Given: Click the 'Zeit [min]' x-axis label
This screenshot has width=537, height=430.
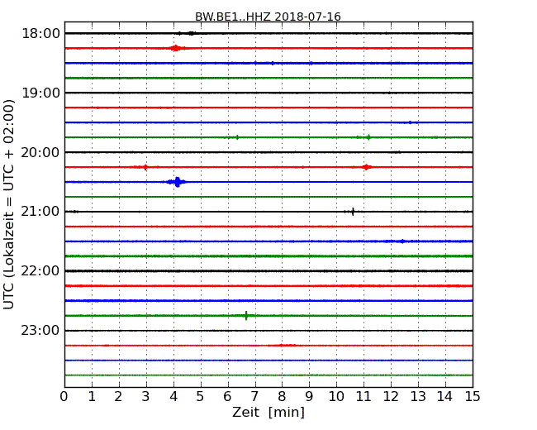Looking at the screenshot, I should pos(268,412).
